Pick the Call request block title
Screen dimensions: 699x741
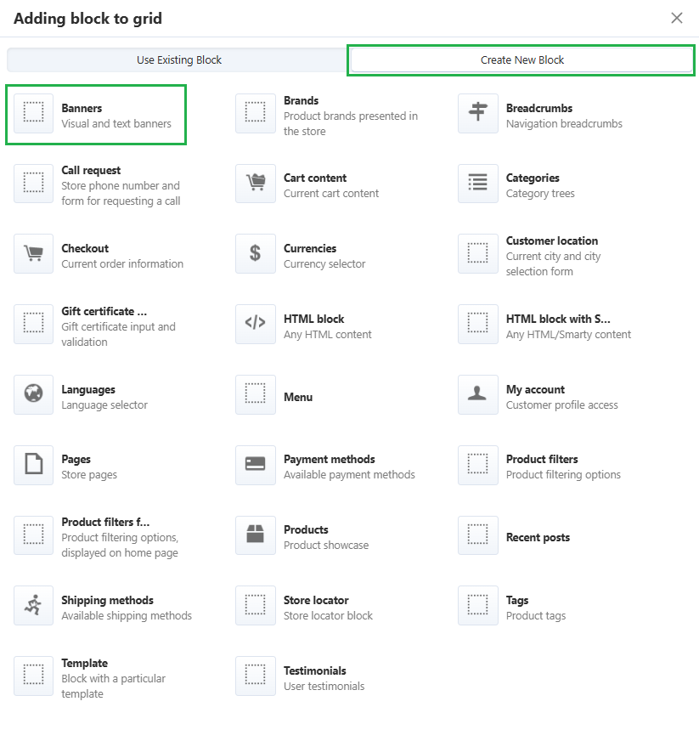[x=91, y=171]
